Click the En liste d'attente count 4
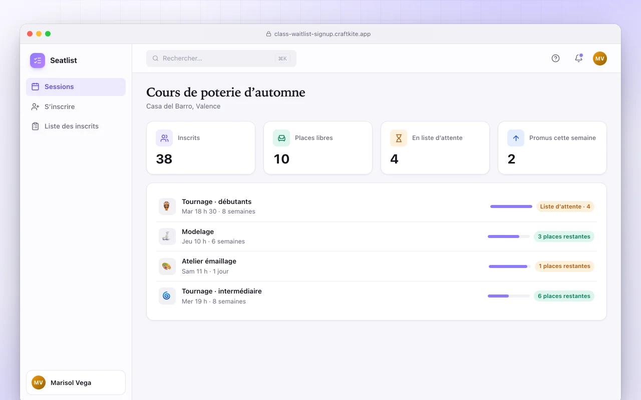 click(395, 159)
